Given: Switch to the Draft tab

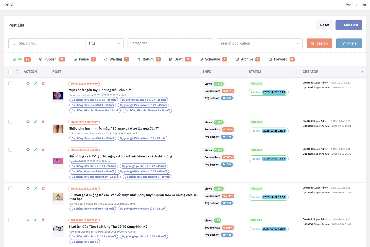Looking at the screenshot, I should click(x=180, y=59).
